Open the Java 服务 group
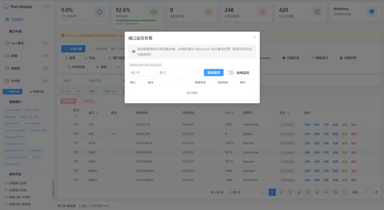 [x=26, y=43]
